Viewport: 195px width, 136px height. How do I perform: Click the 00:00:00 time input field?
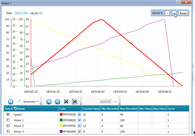105,102
